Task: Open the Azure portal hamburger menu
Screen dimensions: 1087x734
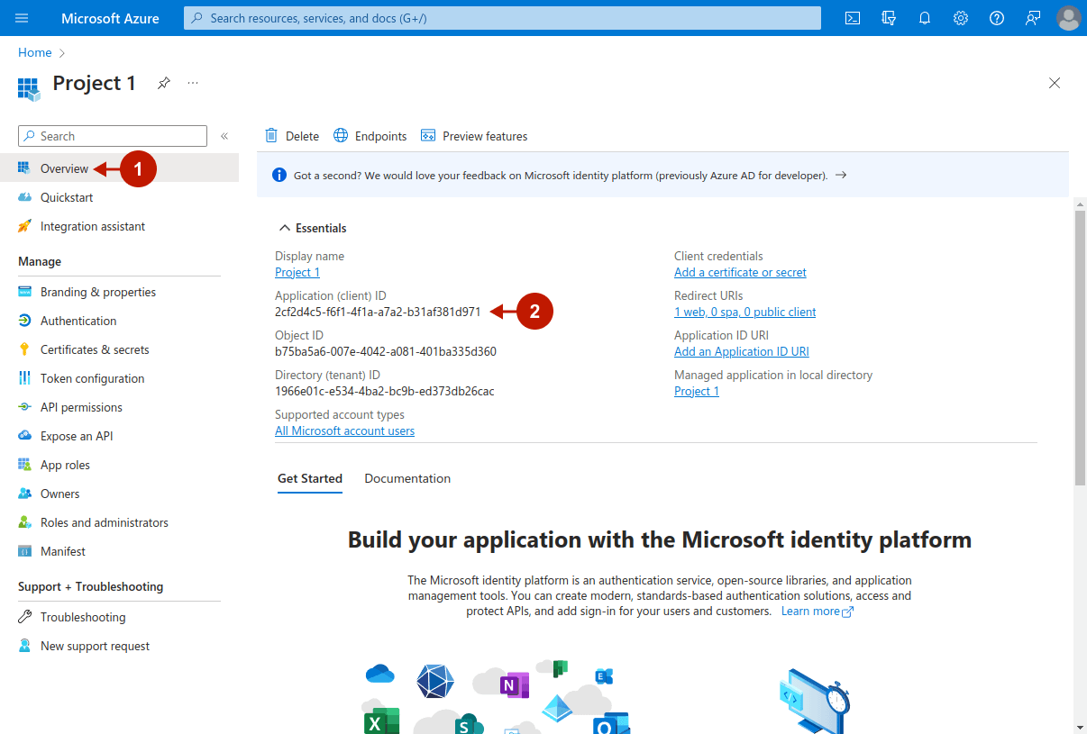Action: click(22, 18)
